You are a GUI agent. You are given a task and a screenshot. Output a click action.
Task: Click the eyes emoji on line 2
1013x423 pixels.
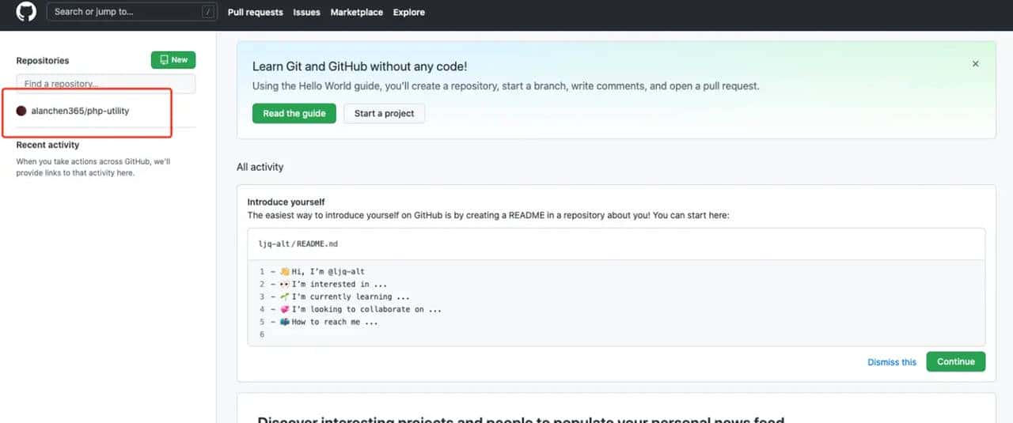(x=285, y=284)
